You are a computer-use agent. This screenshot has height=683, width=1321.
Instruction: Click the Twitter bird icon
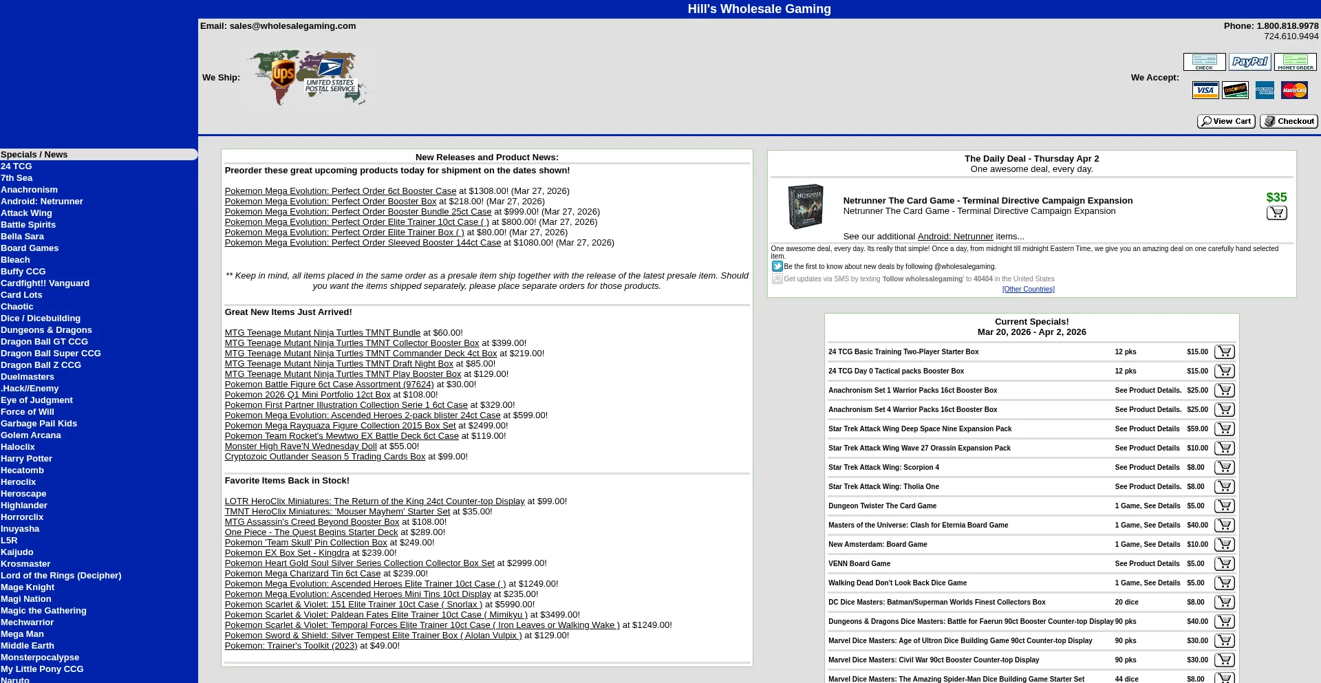point(777,266)
